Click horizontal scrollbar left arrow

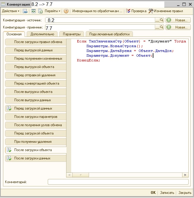point(69,175)
